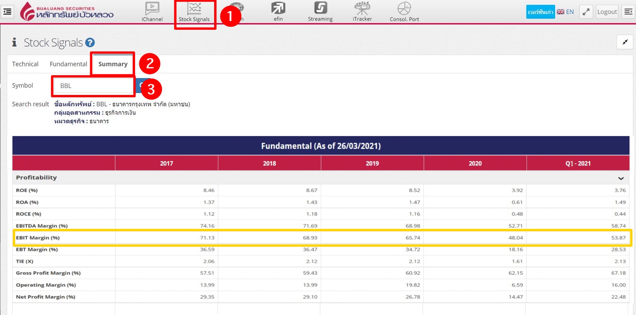
Task: Click Gross Profit Margin 2019 value 60.92
Action: point(413,273)
